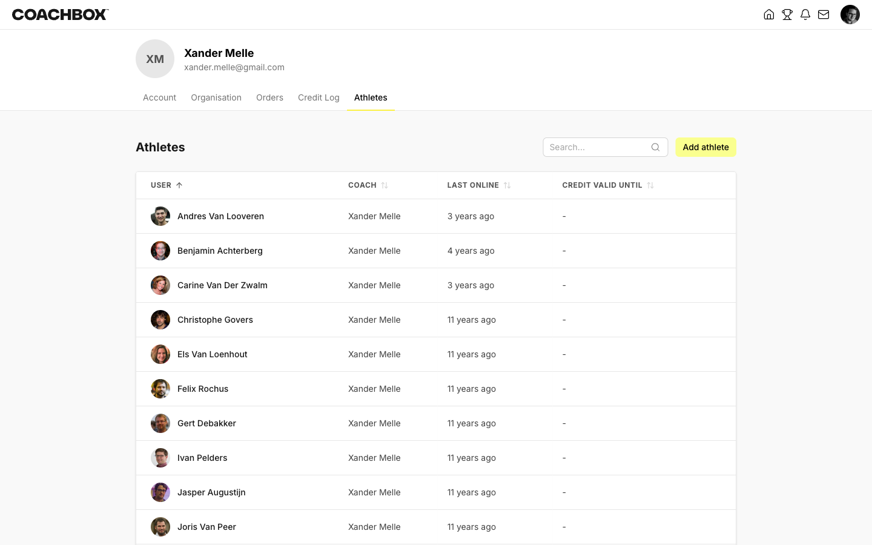Viewport: 872px width, 545px height.
Task: Open Carine Van Der Zwalm's name
Action: [222, 285]
